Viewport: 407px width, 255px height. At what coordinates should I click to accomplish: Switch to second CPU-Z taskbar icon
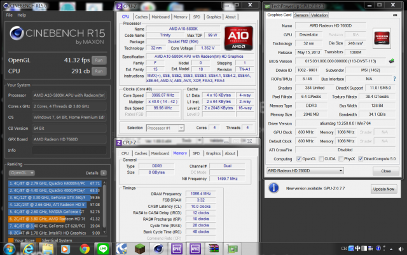(x=195, y=249)
